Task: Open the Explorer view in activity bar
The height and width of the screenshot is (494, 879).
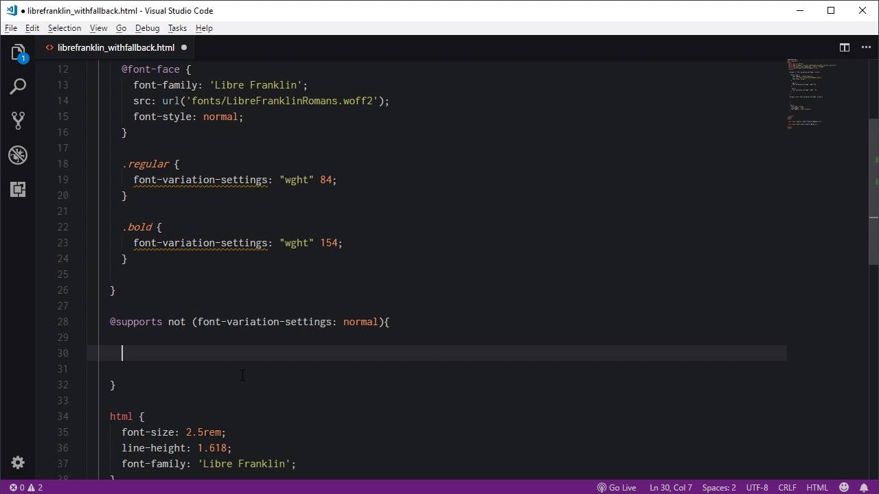Action: coord(18,53)
